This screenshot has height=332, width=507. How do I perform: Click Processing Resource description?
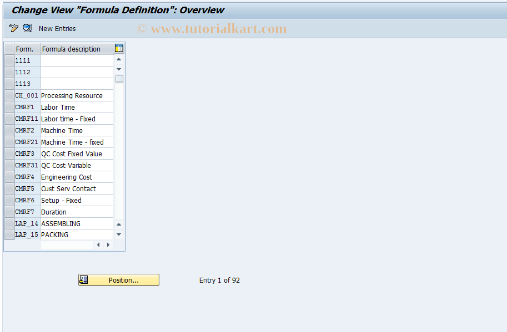(77, 95)
